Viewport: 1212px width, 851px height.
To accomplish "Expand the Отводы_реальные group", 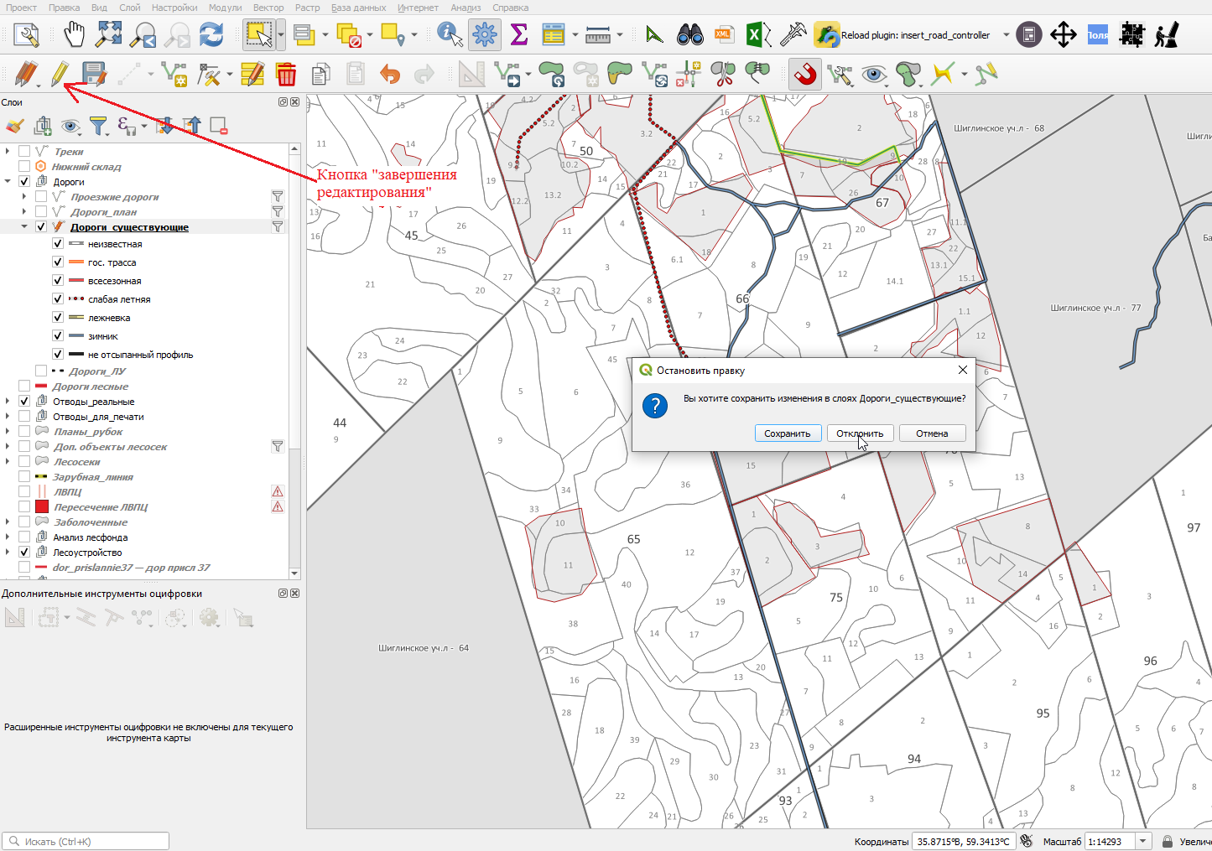I will [x=8, y=402].
